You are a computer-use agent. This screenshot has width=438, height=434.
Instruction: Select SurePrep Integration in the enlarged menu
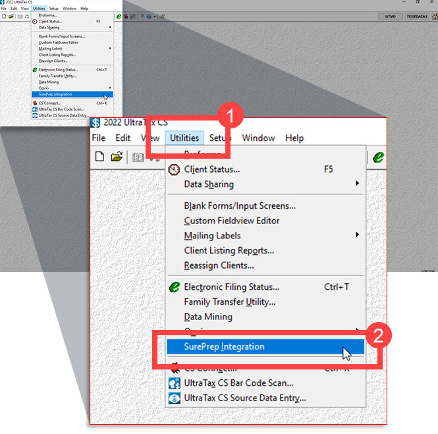(x=265, y=346)
